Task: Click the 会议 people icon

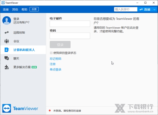Action: (x=7, y=41)
